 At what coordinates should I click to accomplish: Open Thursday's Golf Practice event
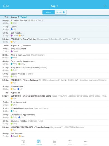54,135
